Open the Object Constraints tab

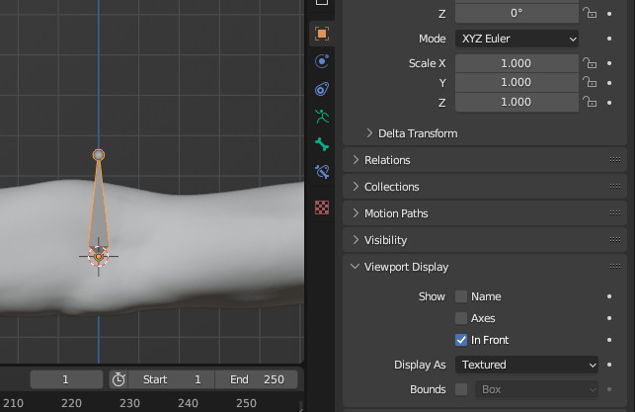[321, 89]
